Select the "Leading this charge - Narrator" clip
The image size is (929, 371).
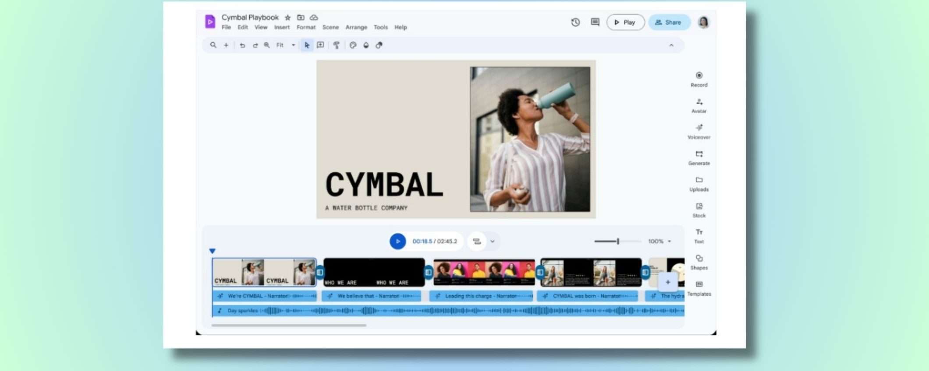coord(481,296)
